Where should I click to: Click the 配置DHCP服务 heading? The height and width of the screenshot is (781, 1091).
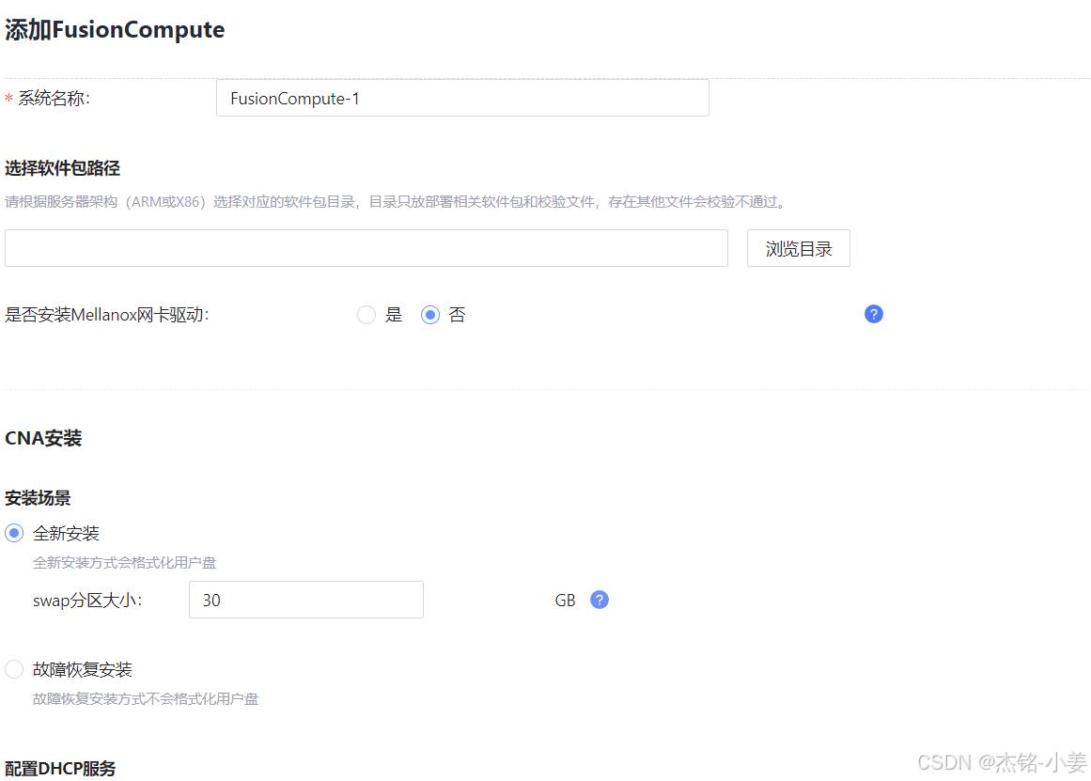pos(60,769)
